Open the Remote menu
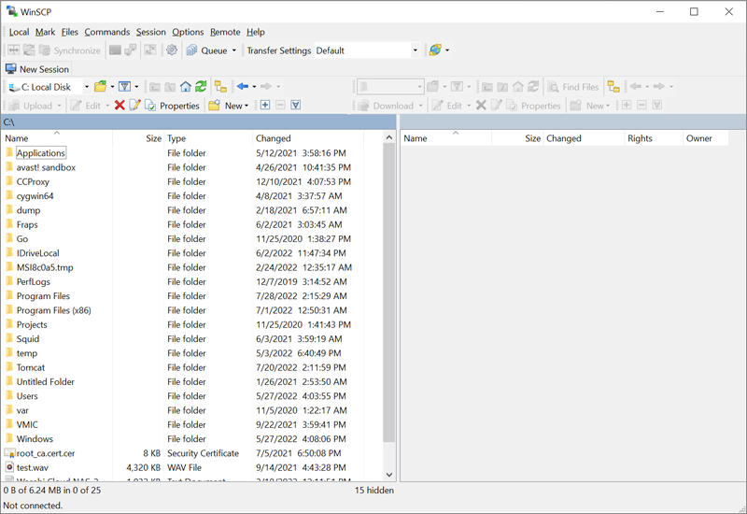Image resolution: width=747 pixels, height=514 pixels. (x=225, y=32)
